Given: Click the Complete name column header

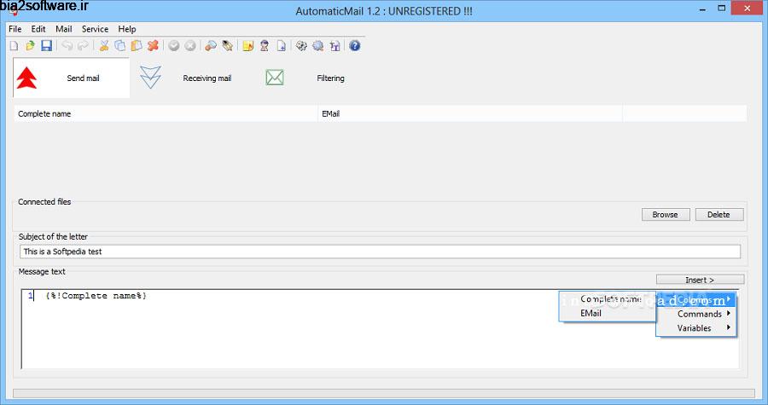Looking at the screenshot, I should point(166,113).
